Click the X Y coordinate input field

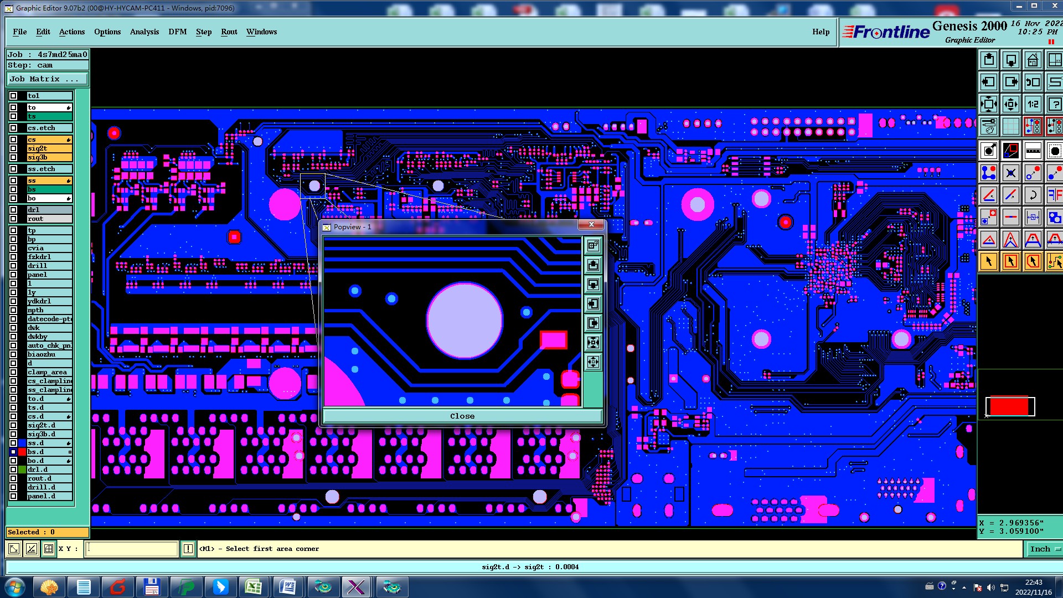click(x=131, y=549)
